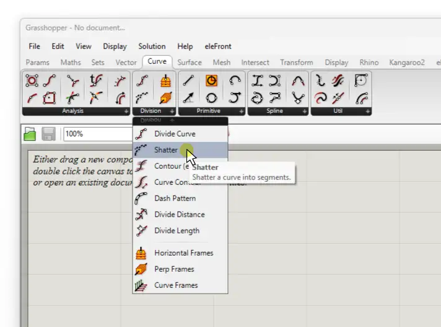Choose Divide Distance from the Division list
The image size is (441, 327).
180,215
